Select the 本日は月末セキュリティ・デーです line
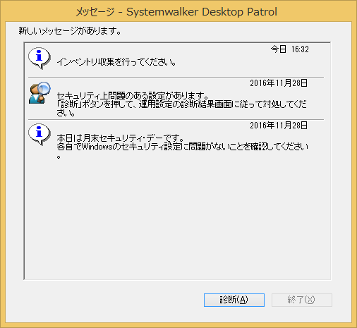The height and width of the screenshot is (328, 357). 120,138
